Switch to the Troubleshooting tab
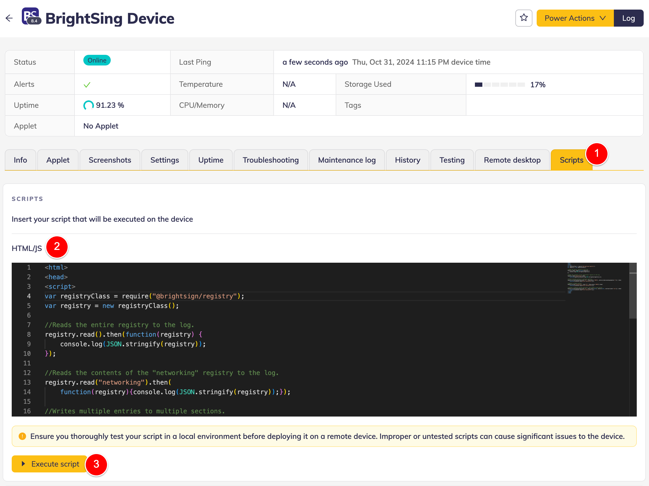This screenshot has width=649, height=486. 270,160
